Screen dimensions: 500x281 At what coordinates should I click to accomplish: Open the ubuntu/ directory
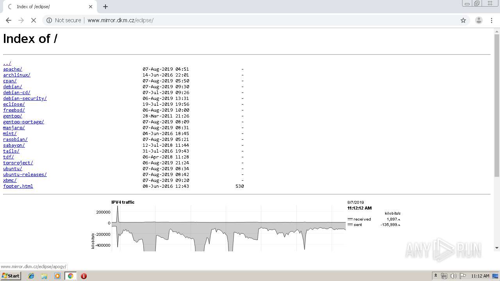(x=12, y=169)
